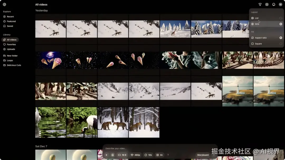The image size is (285, 160).
Task: Click the question mark help icon
Action: pos(168,155)
